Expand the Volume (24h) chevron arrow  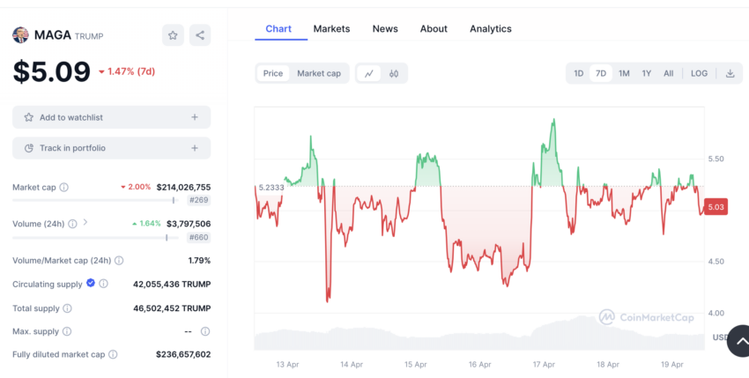pyautogui.click(x=85, y=222)
